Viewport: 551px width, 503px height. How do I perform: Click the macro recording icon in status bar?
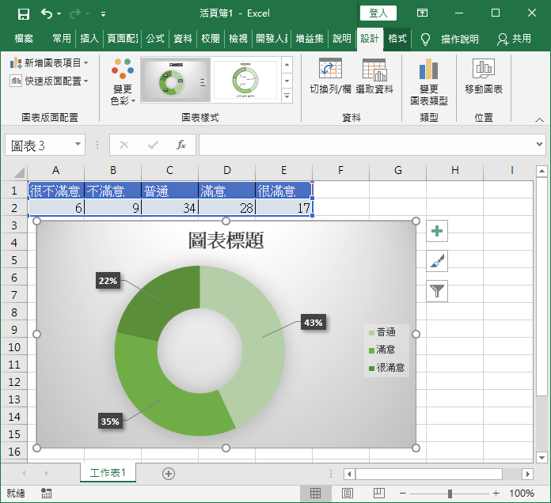tap(47, 494)
